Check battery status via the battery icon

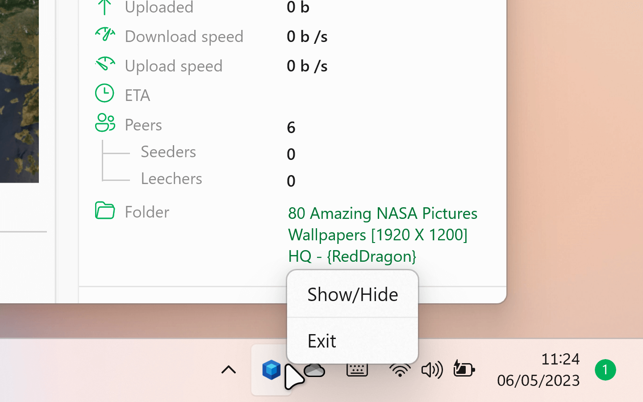464,370
